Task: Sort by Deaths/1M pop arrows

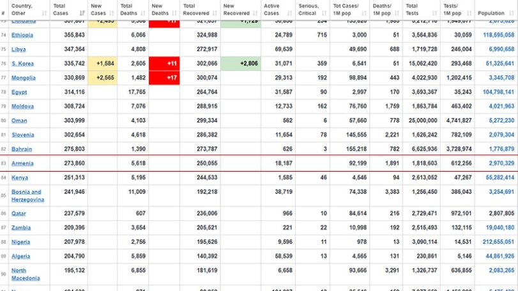Action: 397,13
